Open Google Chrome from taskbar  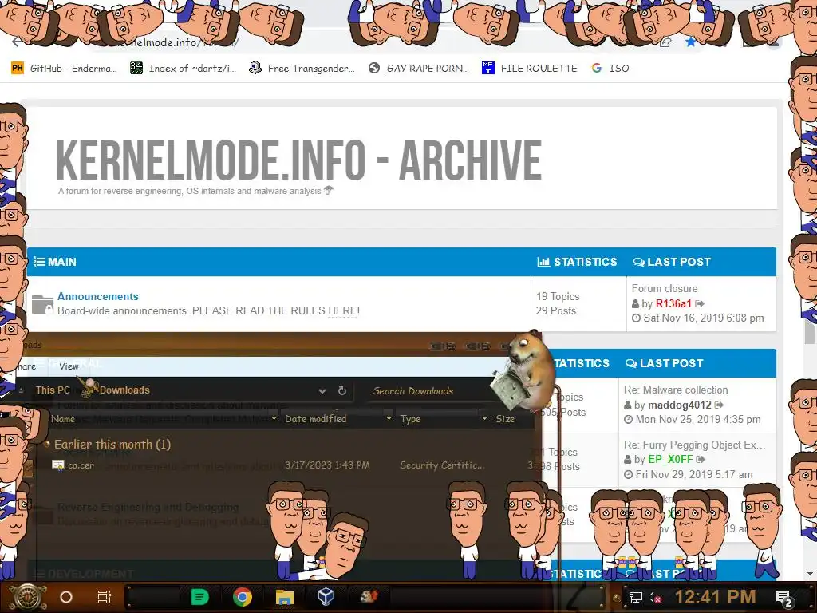tap(243, 597)
